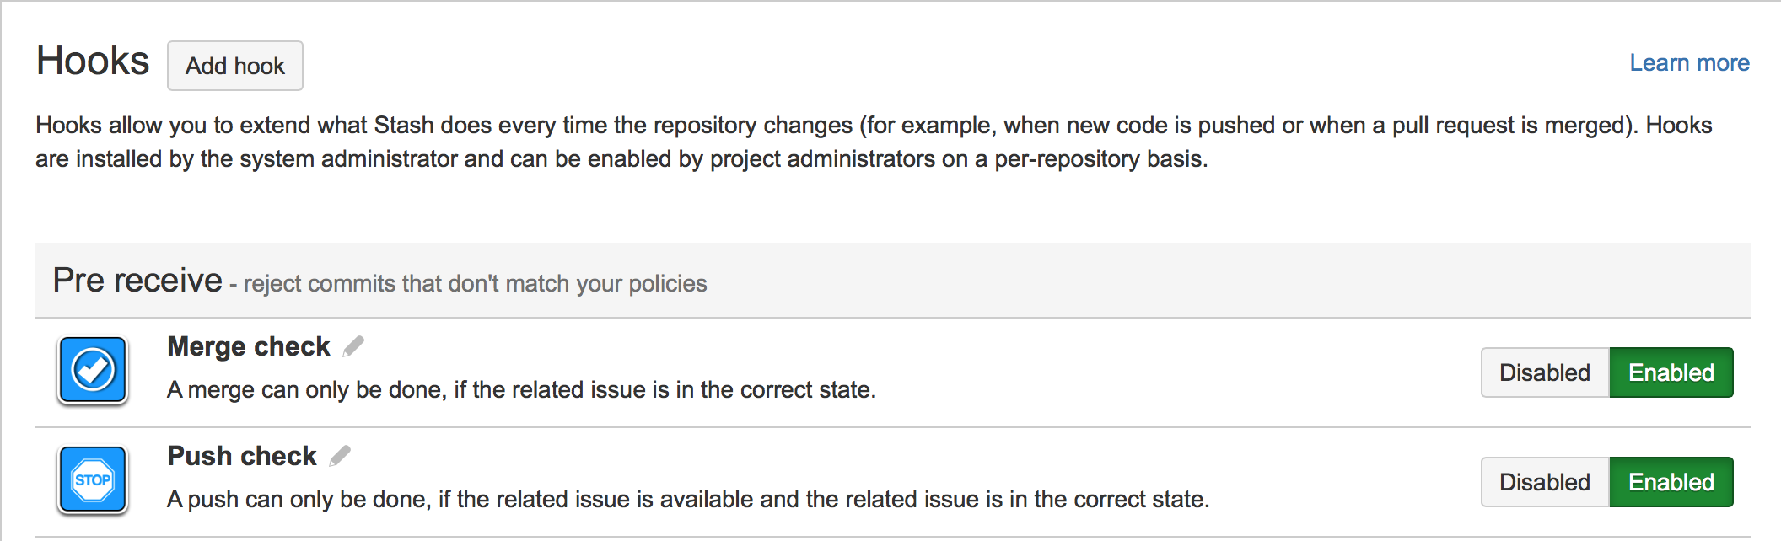Click the Push check stop sign icon

[x=93, y=479]
